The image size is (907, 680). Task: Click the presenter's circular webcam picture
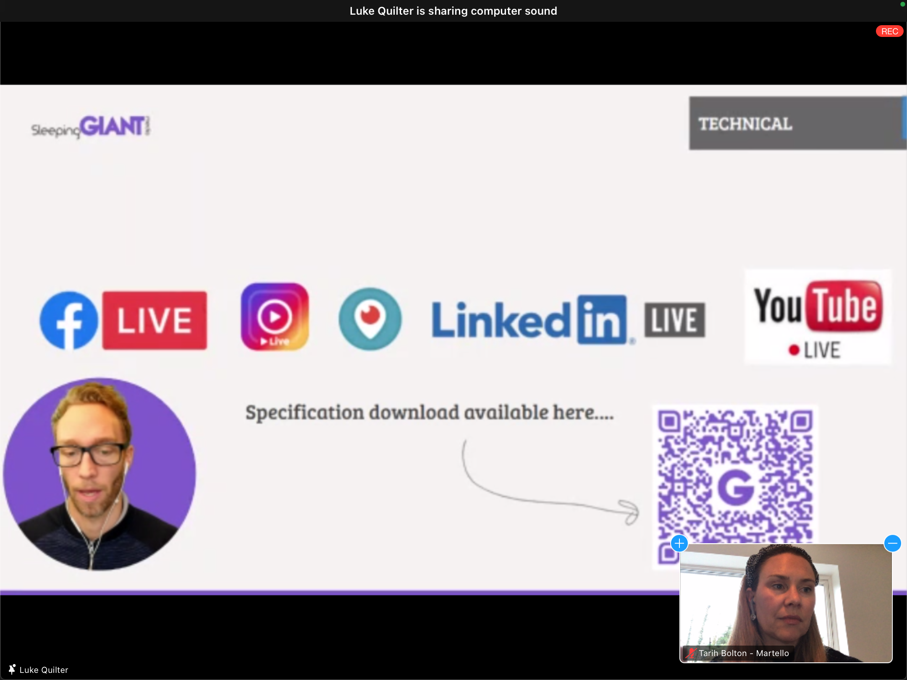(100, 474)
